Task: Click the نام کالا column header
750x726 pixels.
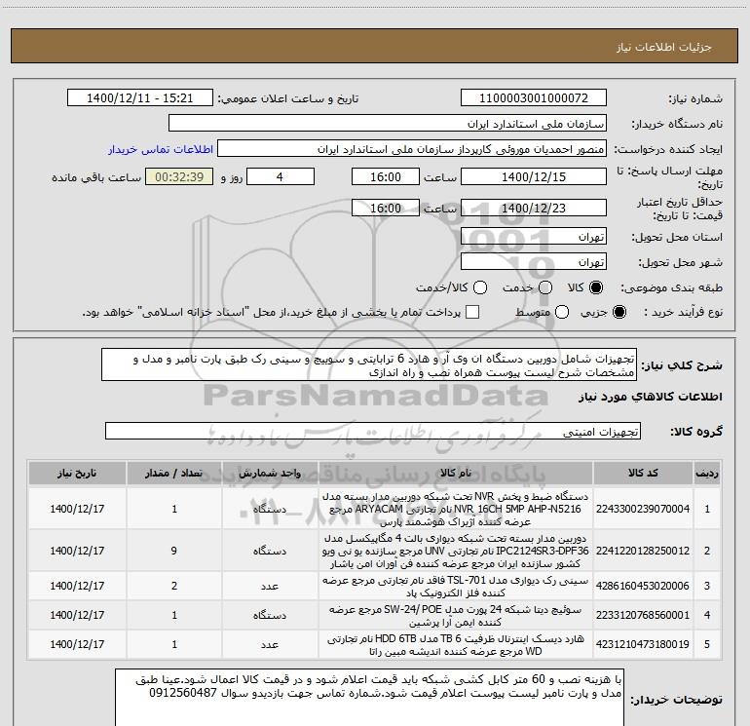Action: pos(456,474)
